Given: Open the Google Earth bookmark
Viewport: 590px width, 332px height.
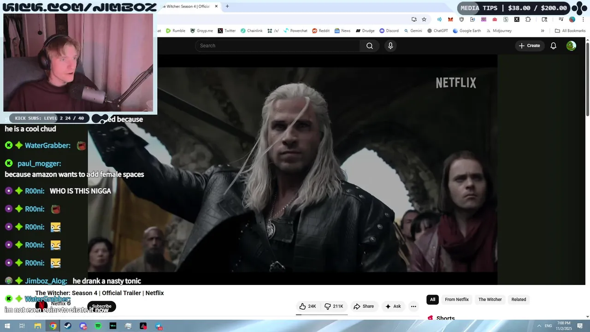Looking at the screenshot, I should pyautogui.click(x=467, y=31).
